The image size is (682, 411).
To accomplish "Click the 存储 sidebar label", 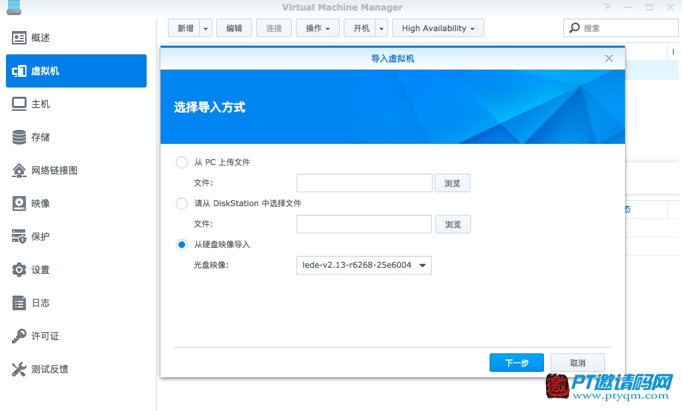I will pos(40,137).
